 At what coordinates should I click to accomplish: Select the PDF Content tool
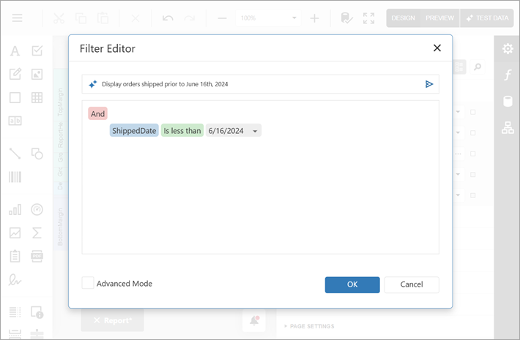[x=37, y=256]
